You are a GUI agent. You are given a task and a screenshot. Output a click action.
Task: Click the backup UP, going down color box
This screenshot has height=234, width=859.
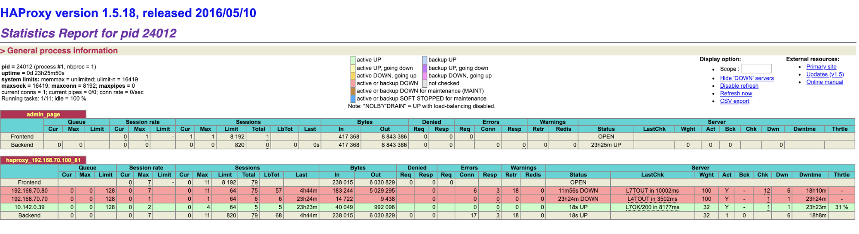425,68
